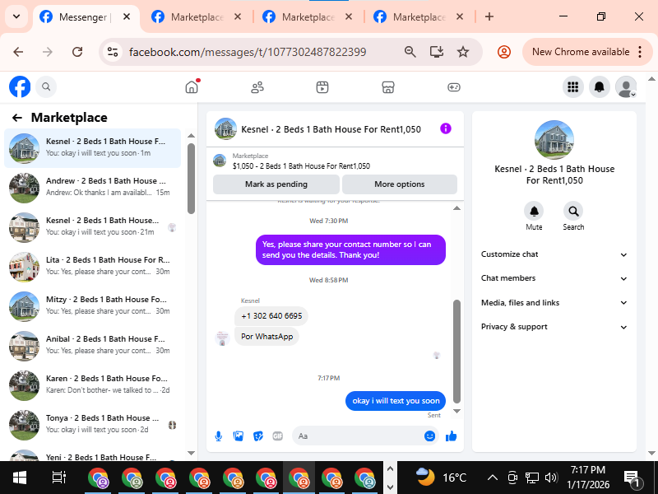Viewport: 658px width, 494px height.
Task: Open Chrome three-dot menu
Action: (x=640, y=52)
